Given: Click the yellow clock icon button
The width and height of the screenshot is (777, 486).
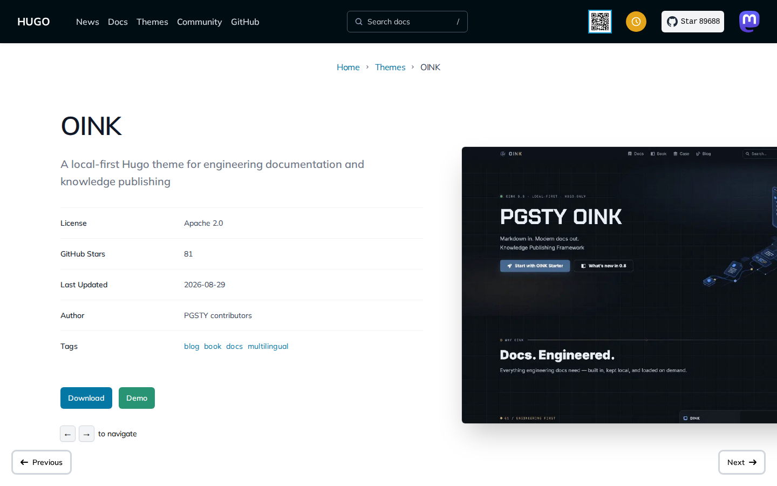Looking at the screenshot, I should coord(636,22).
